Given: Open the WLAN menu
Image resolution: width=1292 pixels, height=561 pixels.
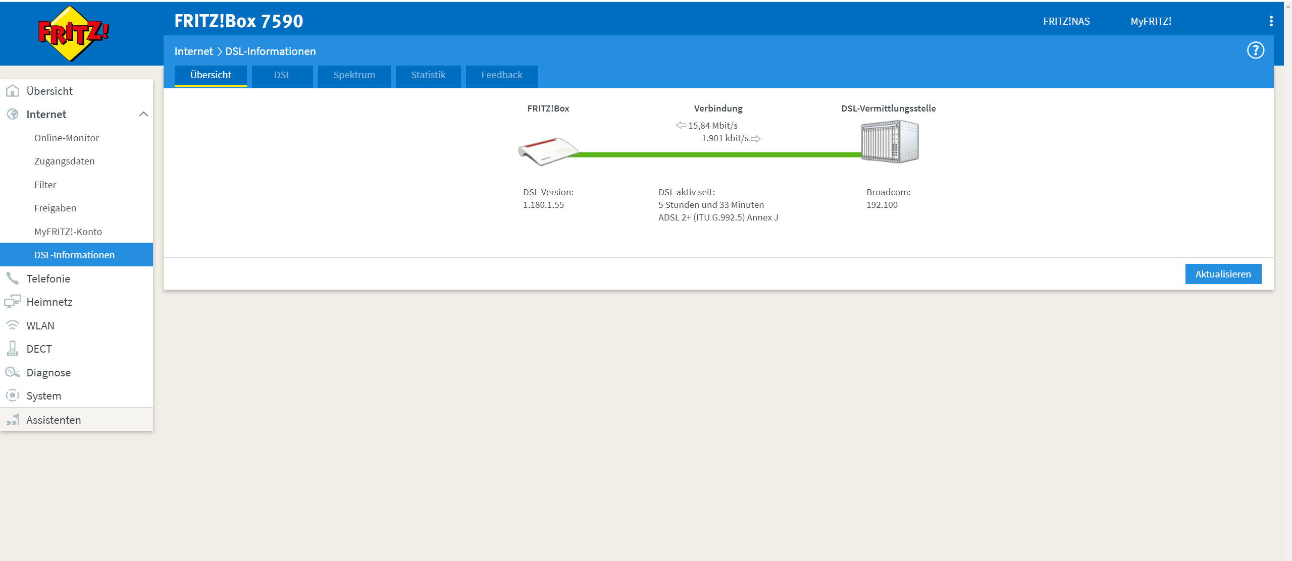Looking at the screenshot, I should point(76,325).
